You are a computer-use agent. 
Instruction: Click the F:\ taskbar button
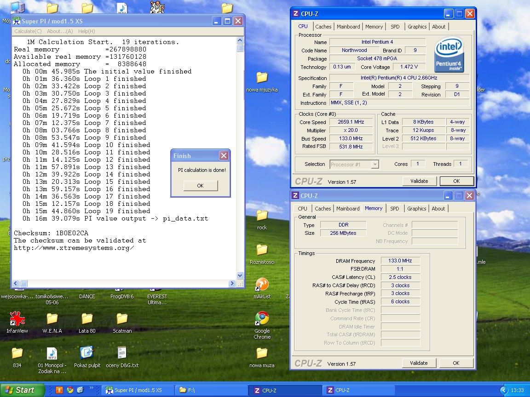pyautogui.click(x=211, y=390)
